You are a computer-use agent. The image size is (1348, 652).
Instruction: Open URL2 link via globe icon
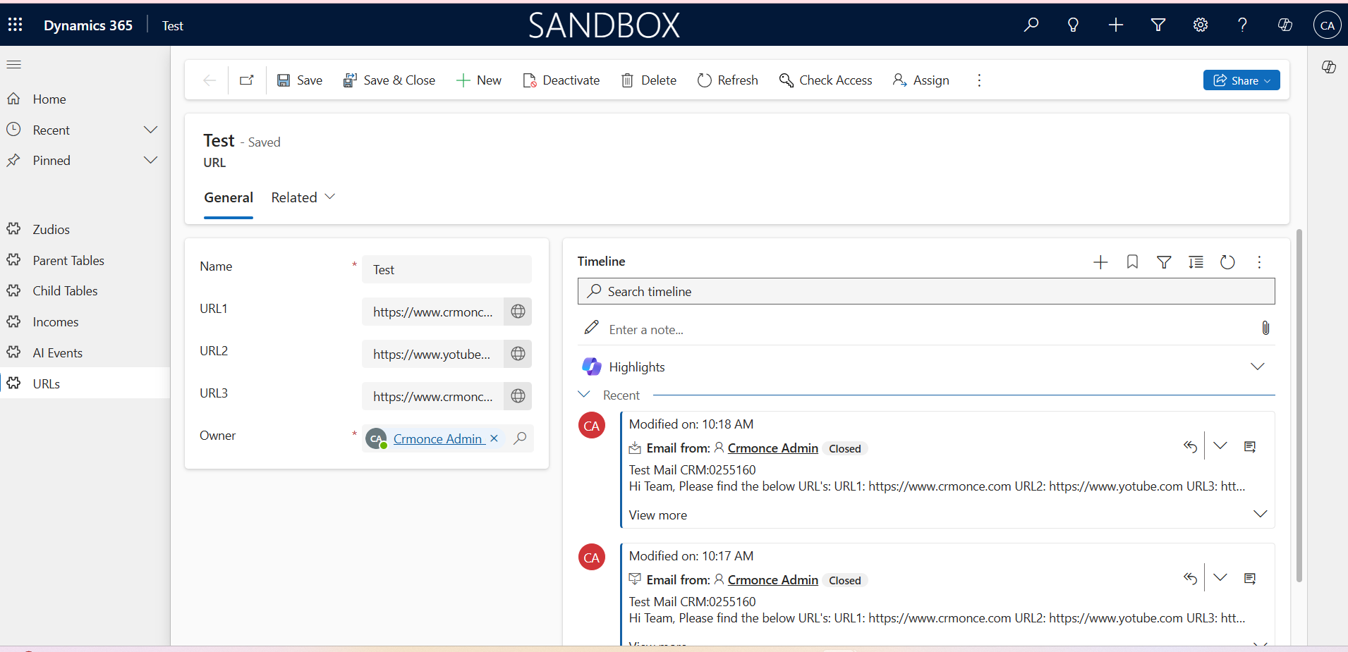pos(518,354)
